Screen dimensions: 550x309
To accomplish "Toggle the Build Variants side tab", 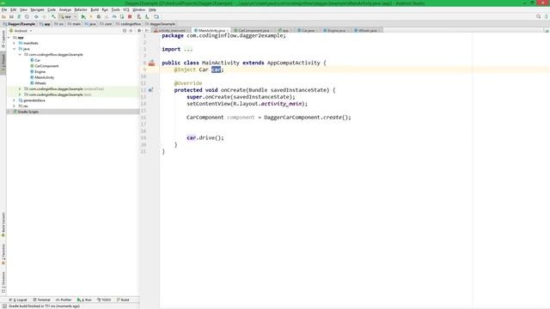I will (3, 224).
